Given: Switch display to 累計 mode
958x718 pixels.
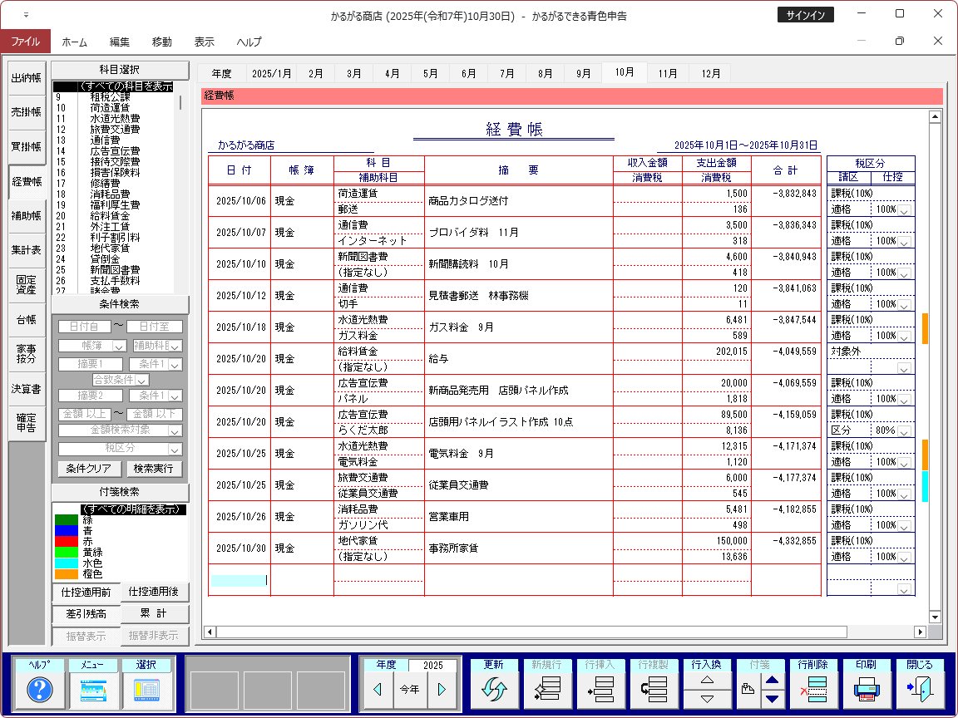Looking at the screenshot, I should coord(155,614).
